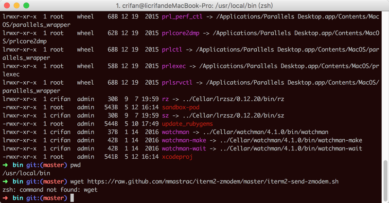Click the block cursor at the prompt
The image size is (389, 203).
coord(72,198)
